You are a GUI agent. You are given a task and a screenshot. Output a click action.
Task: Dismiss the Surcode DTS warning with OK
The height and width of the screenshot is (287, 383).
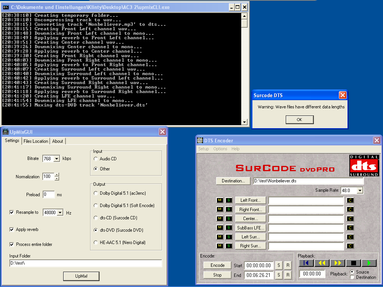(300, 120)
